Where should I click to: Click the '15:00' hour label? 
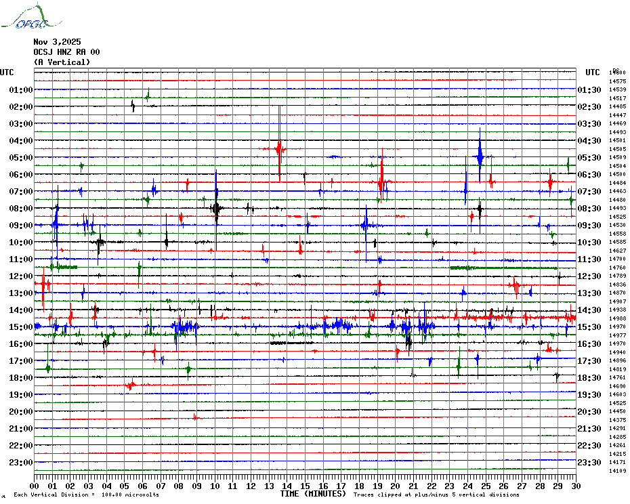click(x=21, y=327)
